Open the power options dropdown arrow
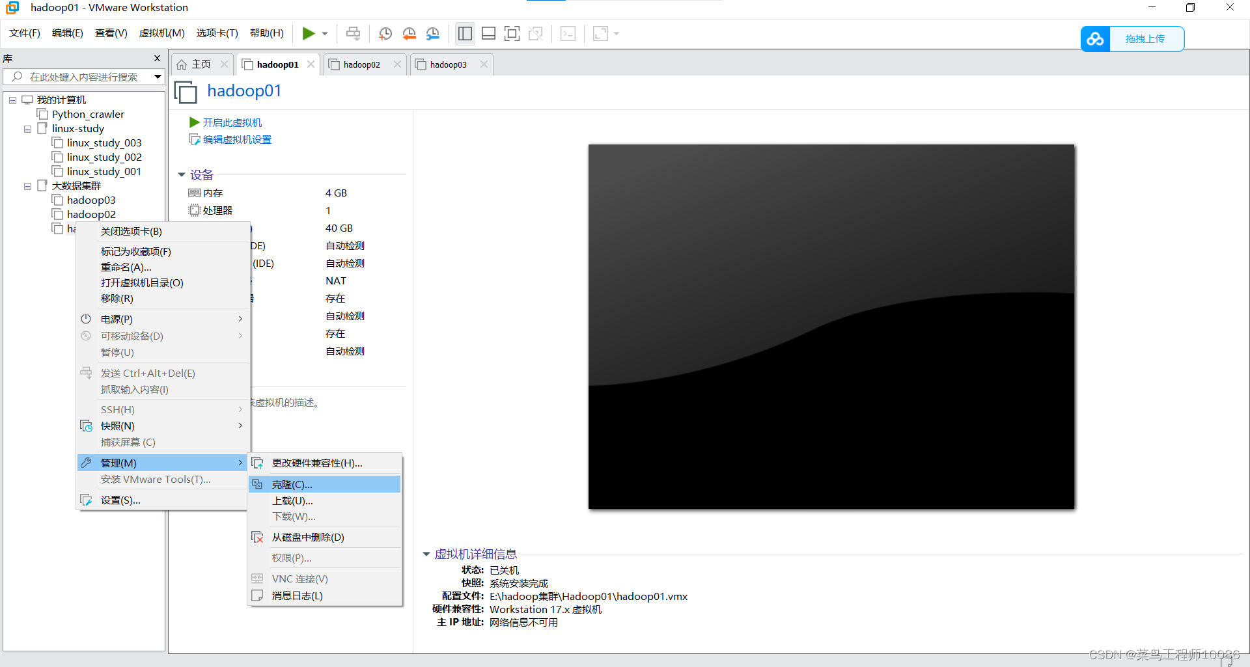The height and width of the screenshot is (667, 1250). (325, 33)
